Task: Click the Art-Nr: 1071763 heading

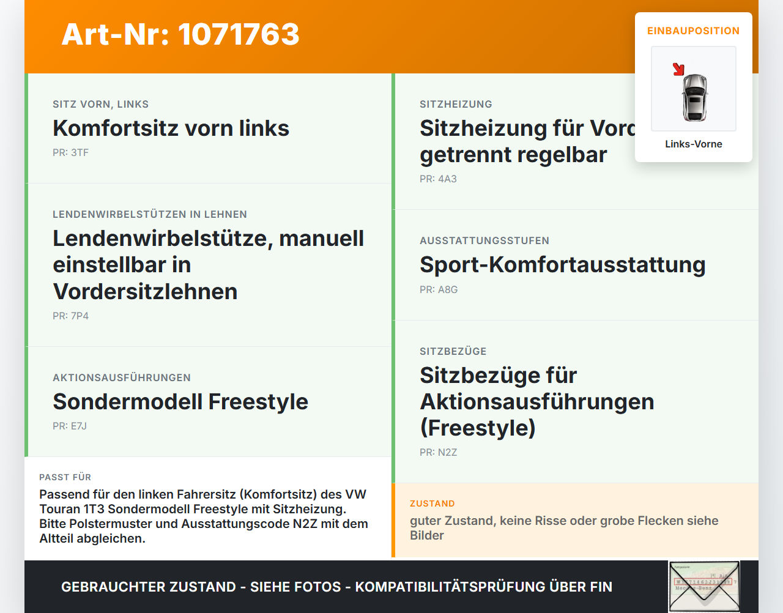Action: [x=180, y=34]
